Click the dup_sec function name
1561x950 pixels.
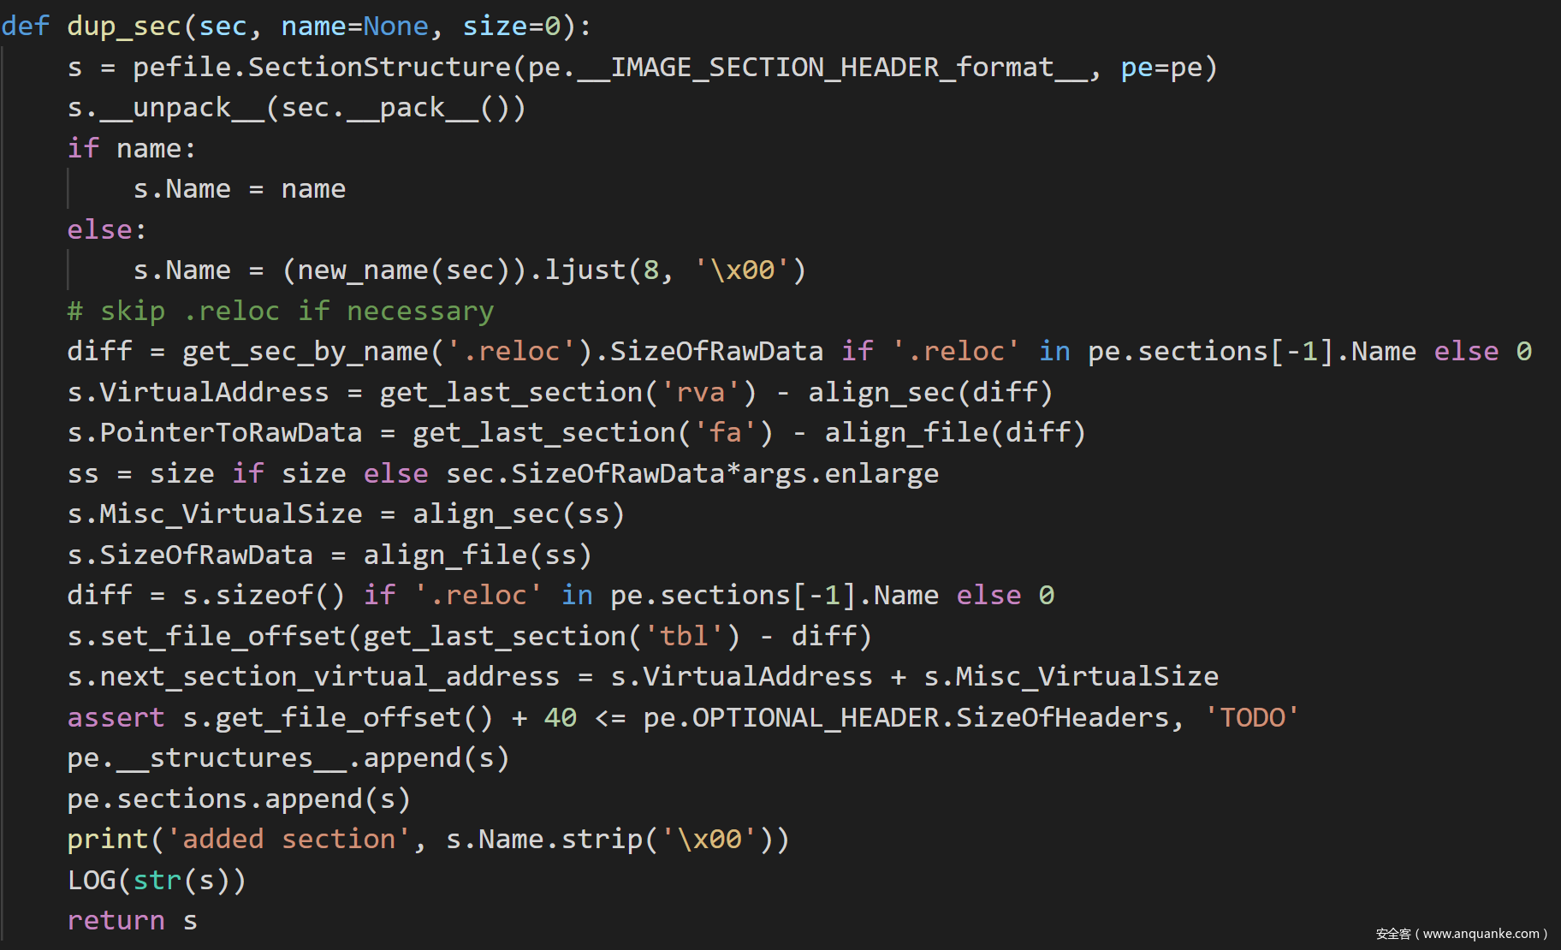click(124, 27)
